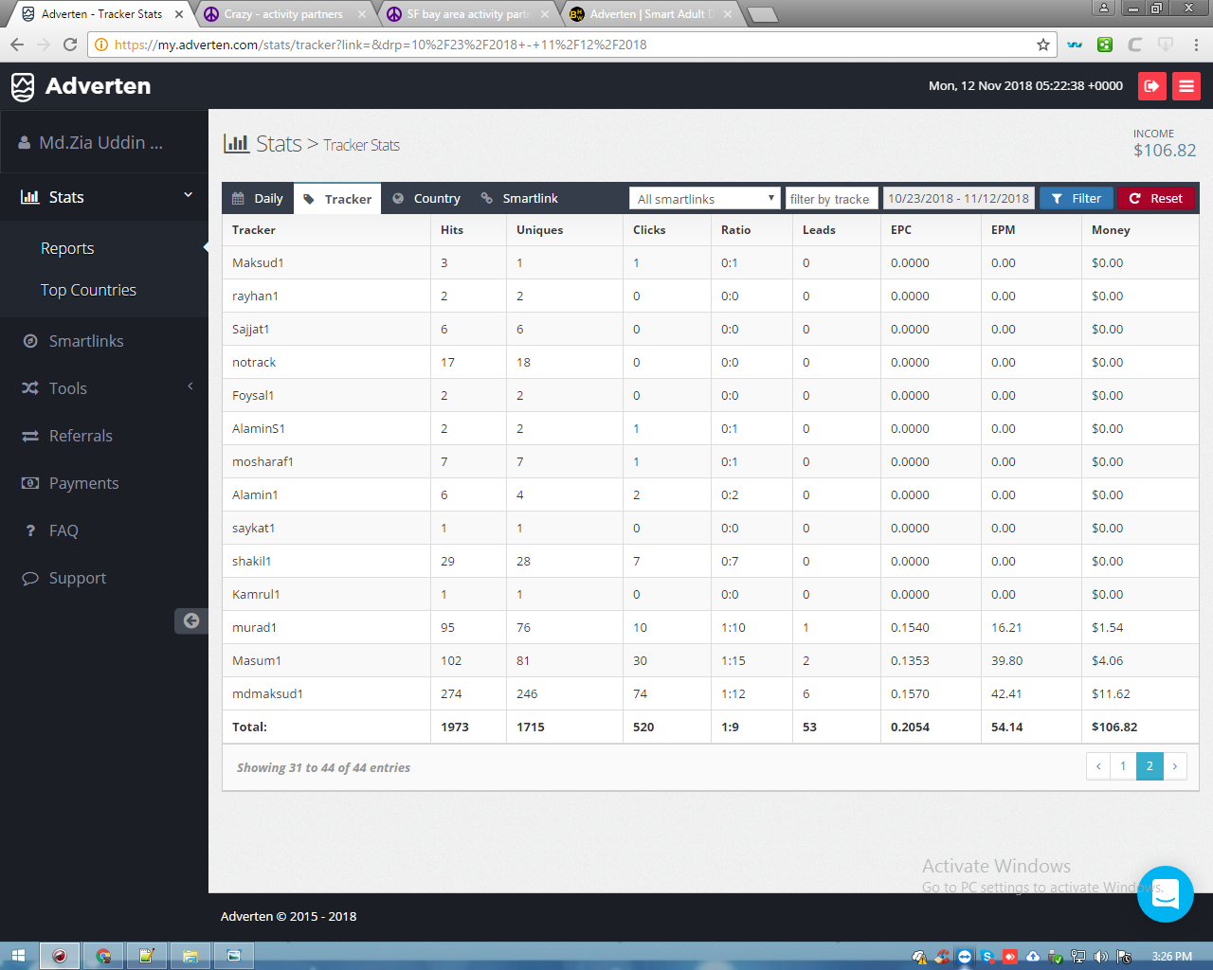Click the red logout icon button
The height and width of the screenshot is (970, 1213).
pyautogui.click(x=1152, y=86)
